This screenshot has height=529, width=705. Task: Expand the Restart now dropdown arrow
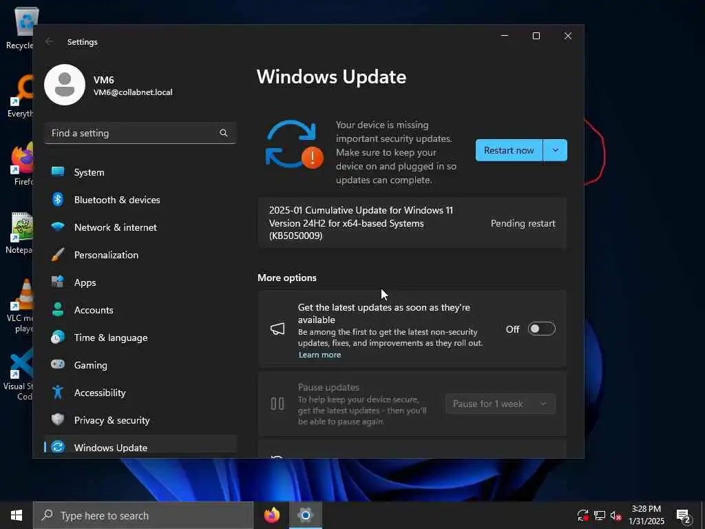coord(556,150)
